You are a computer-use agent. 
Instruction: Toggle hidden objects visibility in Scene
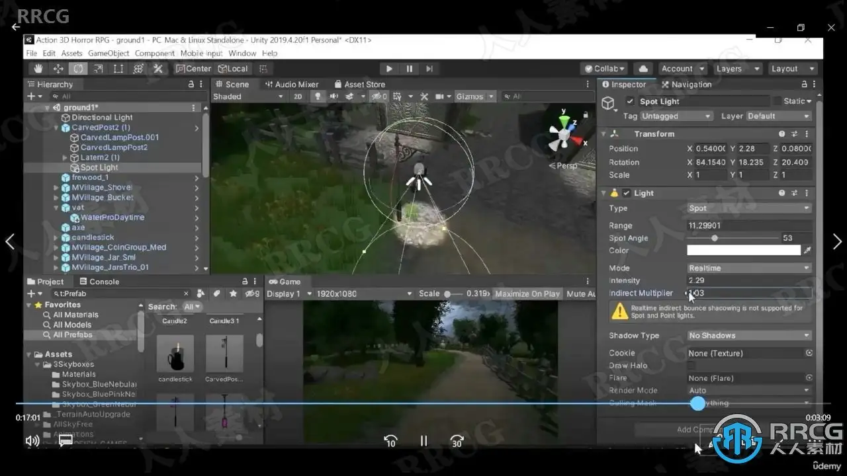pyautogui.click(x=379, y=97)
